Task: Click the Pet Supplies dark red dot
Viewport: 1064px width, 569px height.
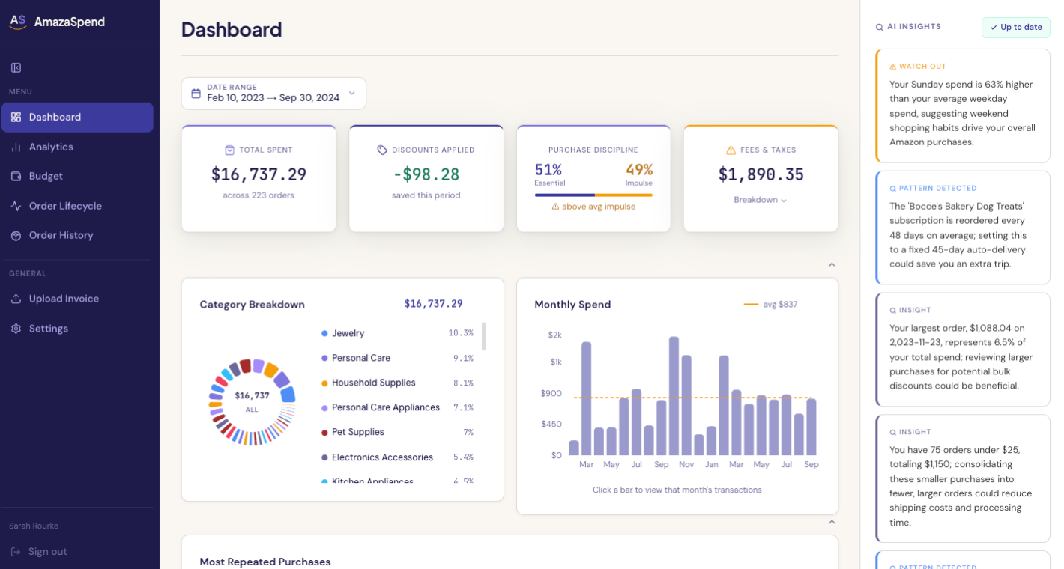Action: (324, 432)
